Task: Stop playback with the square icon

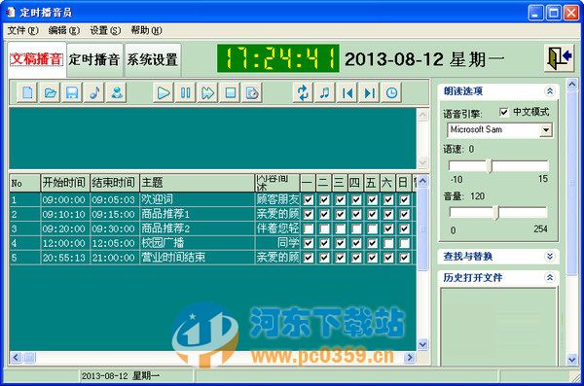Action: pos(230,92)
